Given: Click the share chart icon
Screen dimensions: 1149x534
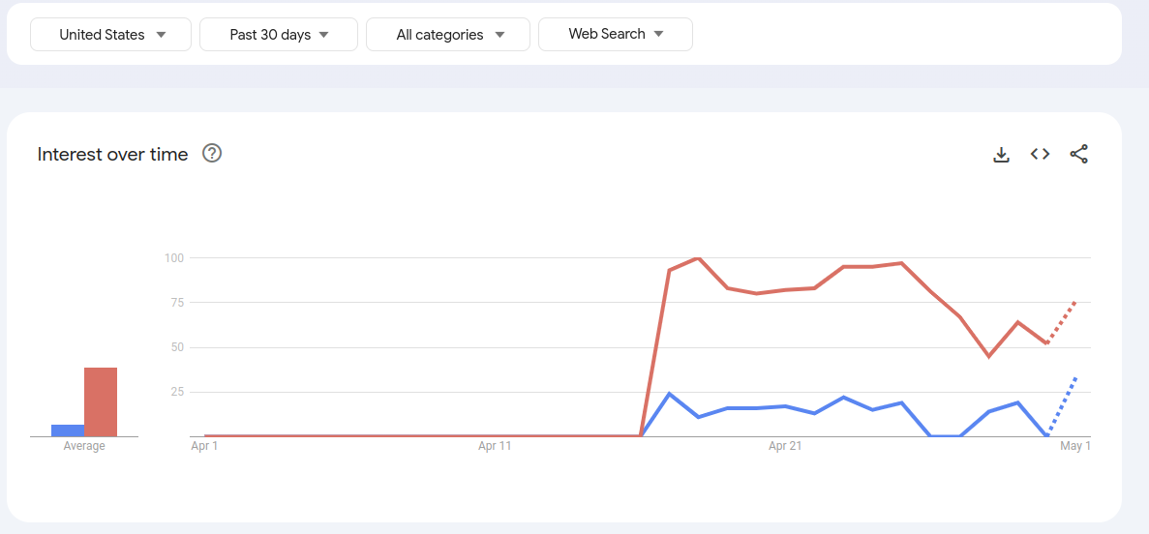Looking at the screenshot, I should 1078,154.
